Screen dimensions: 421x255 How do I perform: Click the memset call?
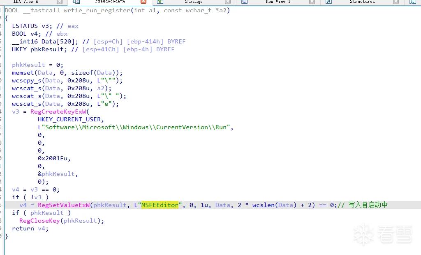pos(23,73)
